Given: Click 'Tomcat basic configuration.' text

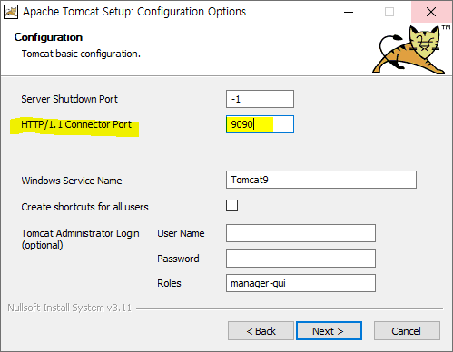Looking at the screenshot, I should 81,54.
